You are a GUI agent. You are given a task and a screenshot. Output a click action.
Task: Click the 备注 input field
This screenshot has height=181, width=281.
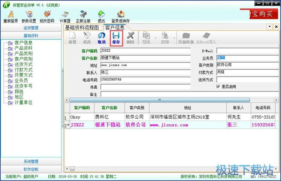[190, 94]
